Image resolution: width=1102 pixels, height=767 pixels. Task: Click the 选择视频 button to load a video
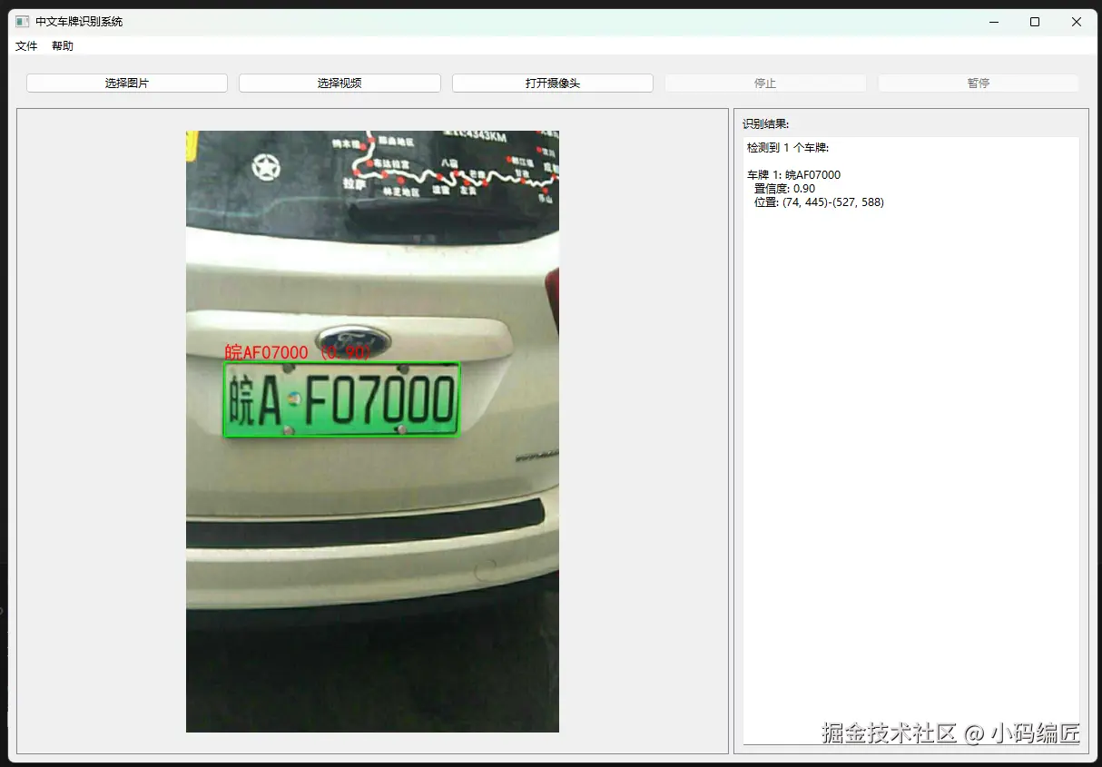click(339, 83)
